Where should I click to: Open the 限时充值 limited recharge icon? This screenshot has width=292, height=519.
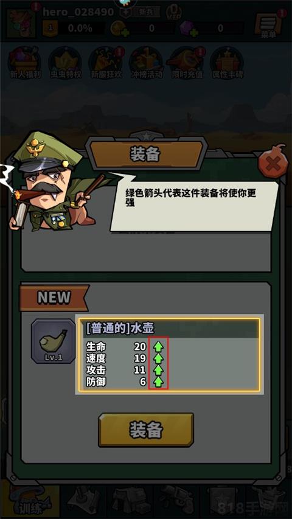(186, 62)
